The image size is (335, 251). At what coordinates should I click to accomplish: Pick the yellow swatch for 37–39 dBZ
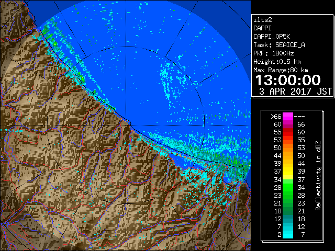point(288,172)
